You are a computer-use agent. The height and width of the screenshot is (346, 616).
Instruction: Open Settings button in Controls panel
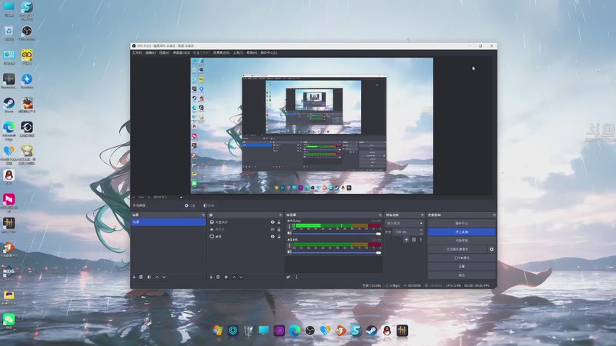461,266
